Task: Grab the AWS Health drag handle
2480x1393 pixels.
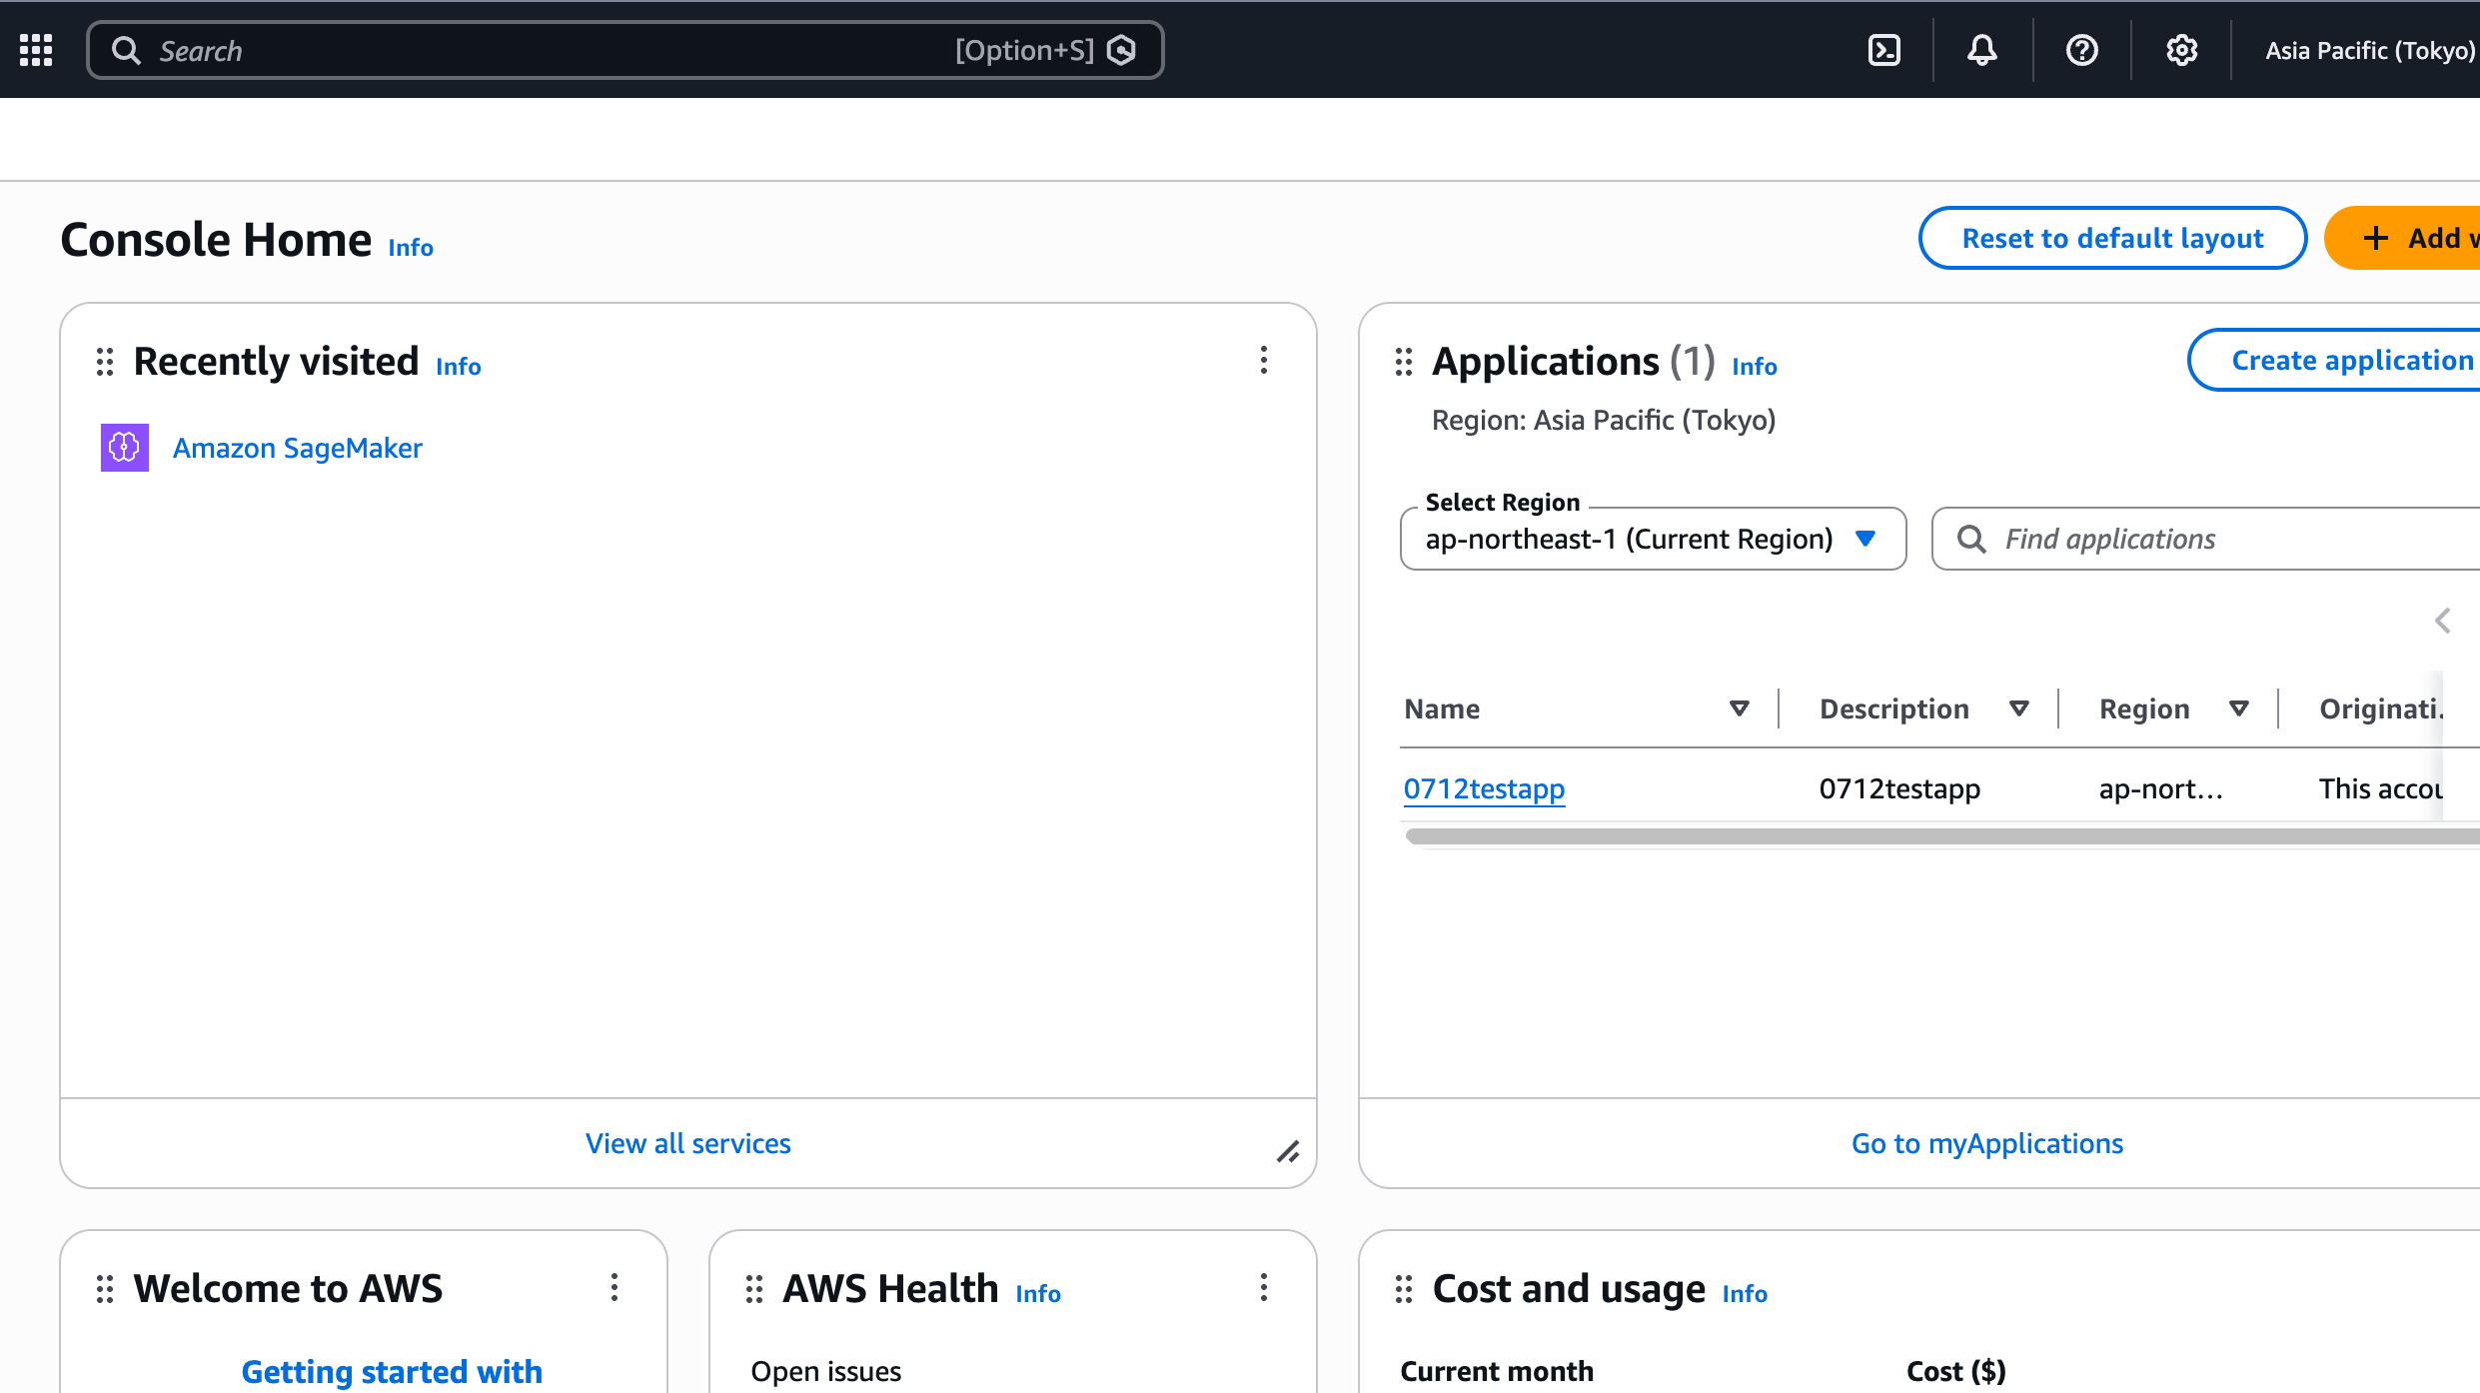Action: pyautogui.click(x=754, y=1289)
